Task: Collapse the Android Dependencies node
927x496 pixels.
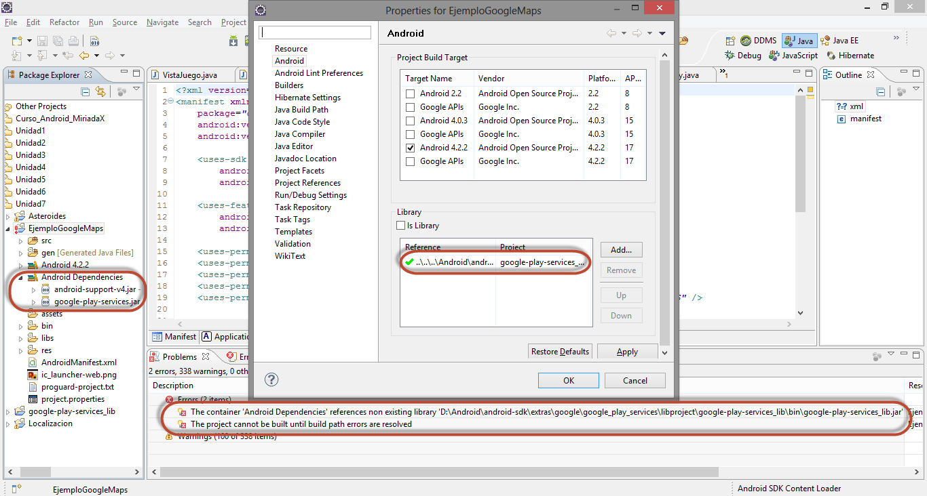Action: coord(20,278)
